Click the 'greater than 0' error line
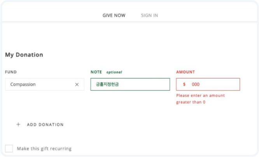 pos(191,102)
